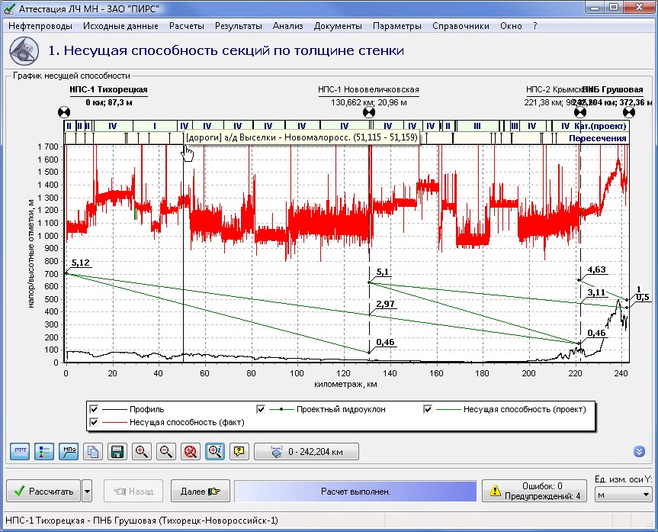Click the 0 - 242,204 км range button
Viewport: 658px width, 532px height.
coord(307,452)
